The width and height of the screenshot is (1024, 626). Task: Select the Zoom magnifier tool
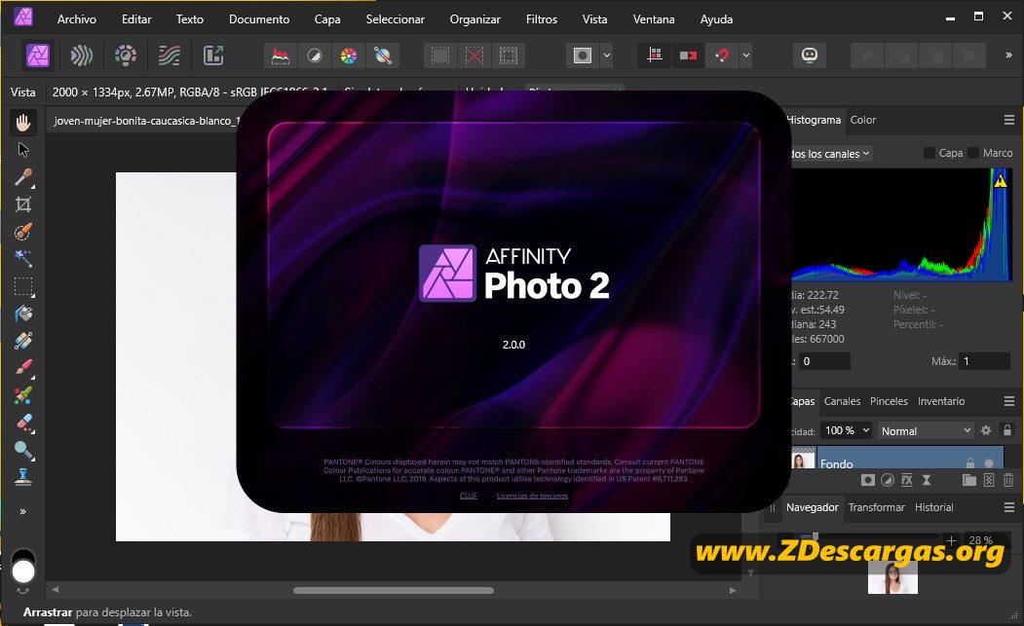pos(23,451)
